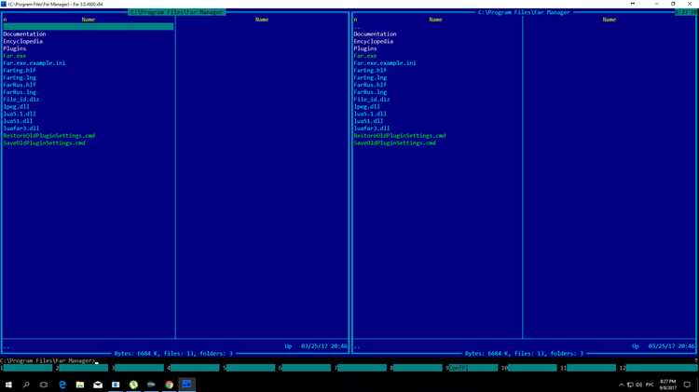Select File_id.diz in the left panel
Image resolution: width=699 pixels, height=392 pixels.
(x=21, y=99)
